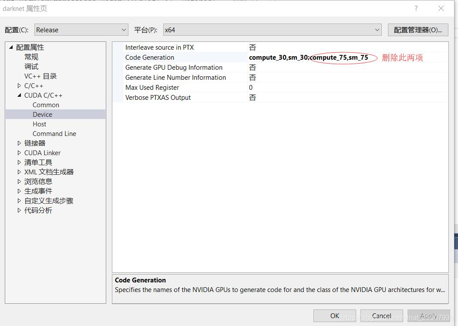458x326 pixels.
Task: Expand the C/C++ node arrow
Action: 19,86
